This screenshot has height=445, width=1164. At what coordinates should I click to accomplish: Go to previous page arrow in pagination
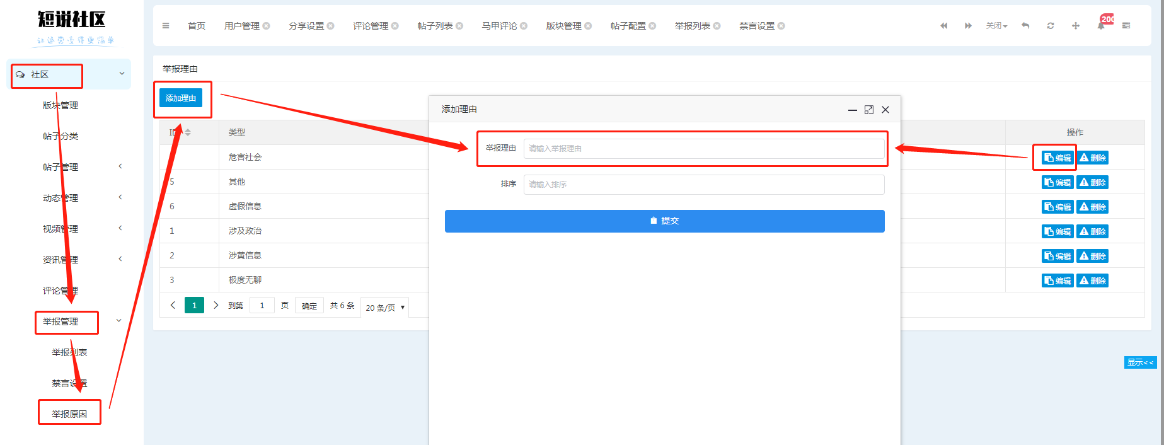[x=173, y=305]
